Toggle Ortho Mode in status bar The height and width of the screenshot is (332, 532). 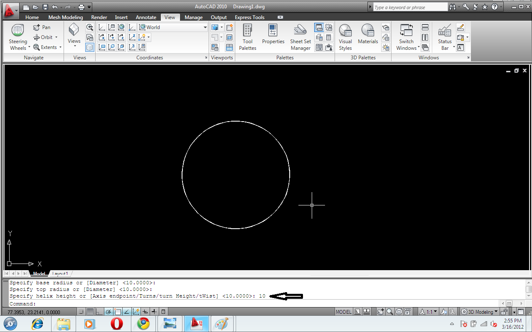tap(99, 312)
